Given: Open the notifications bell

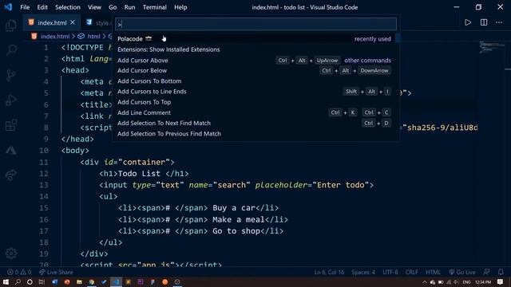Looking at the screenshot, I should click(501, 272).
